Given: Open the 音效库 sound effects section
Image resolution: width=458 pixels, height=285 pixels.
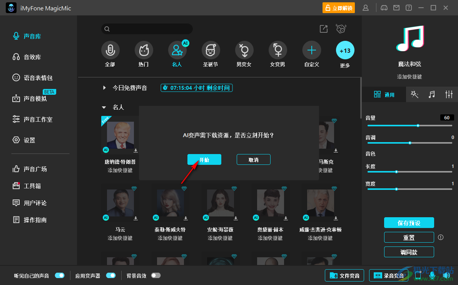Looking at the screenshot, I should tap(27, 57).
